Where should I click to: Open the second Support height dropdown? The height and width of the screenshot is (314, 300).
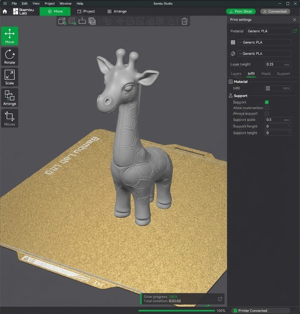click(278, 133)
